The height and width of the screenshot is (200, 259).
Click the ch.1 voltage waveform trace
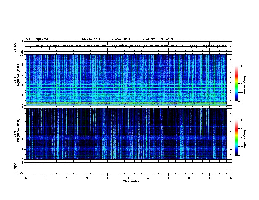point(126,46)
